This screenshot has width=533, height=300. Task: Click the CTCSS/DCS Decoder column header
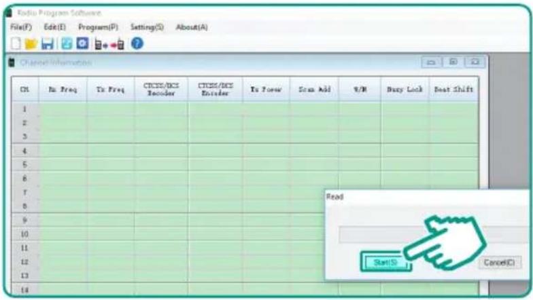tap(161, 90)
